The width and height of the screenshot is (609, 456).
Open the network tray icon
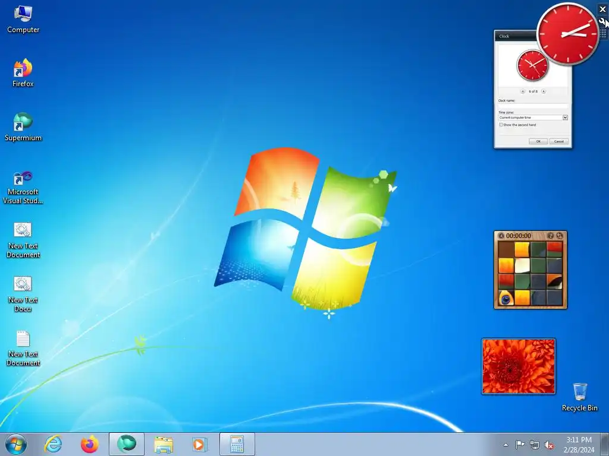pos(535,445)
